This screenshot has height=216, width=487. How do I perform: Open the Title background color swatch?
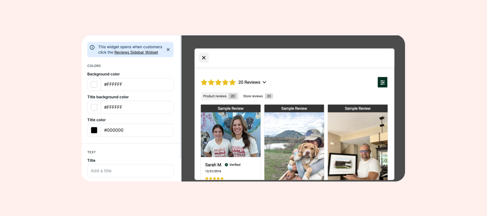point(94,107)
